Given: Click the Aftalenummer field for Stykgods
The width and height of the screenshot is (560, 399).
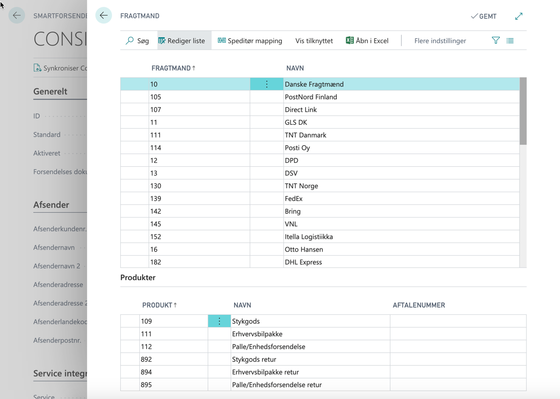Looking at the screenshot, I should (458, 321).
